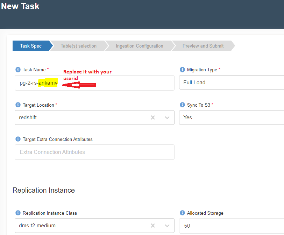Viewport: 284px width, 235px height.
Task: Go to Ingestion Configuration step
Action: (x=140, y=46)
